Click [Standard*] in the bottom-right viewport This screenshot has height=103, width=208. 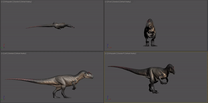pos(121,54)
